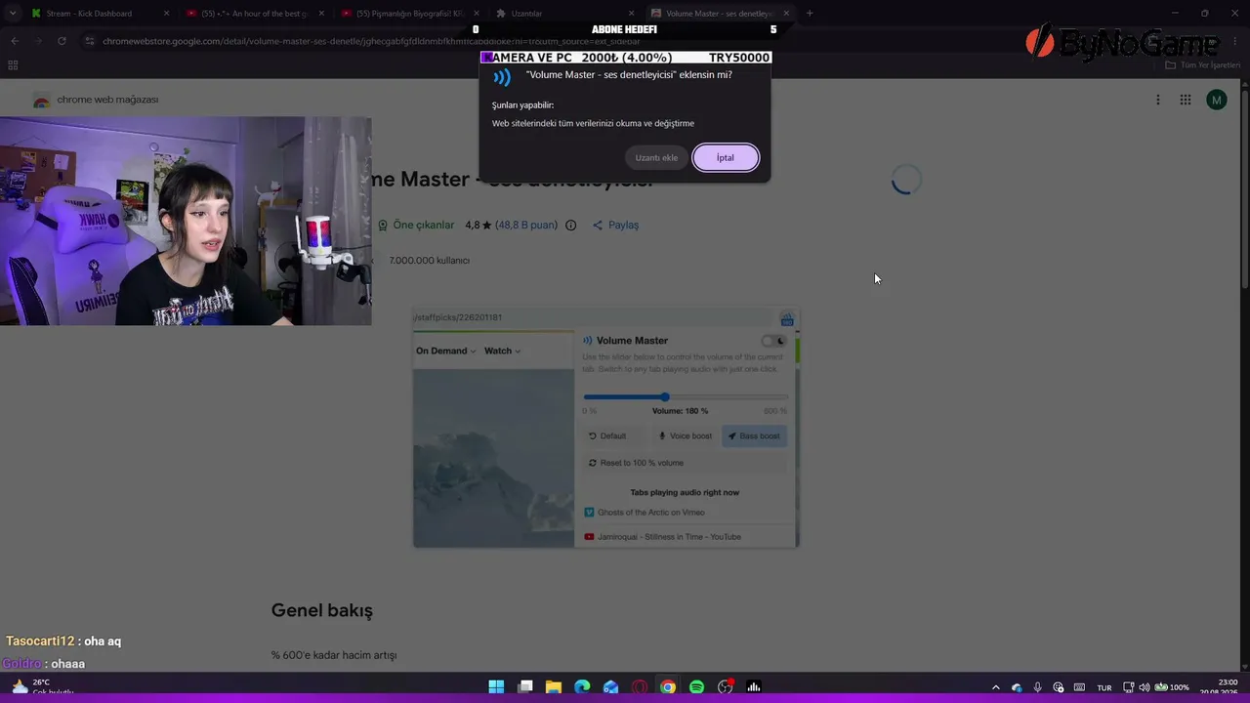Image resolution: width=1250 pixels, height=703 pixels.
Task: Open new browser tab with plus button
Action: point(810,14)
